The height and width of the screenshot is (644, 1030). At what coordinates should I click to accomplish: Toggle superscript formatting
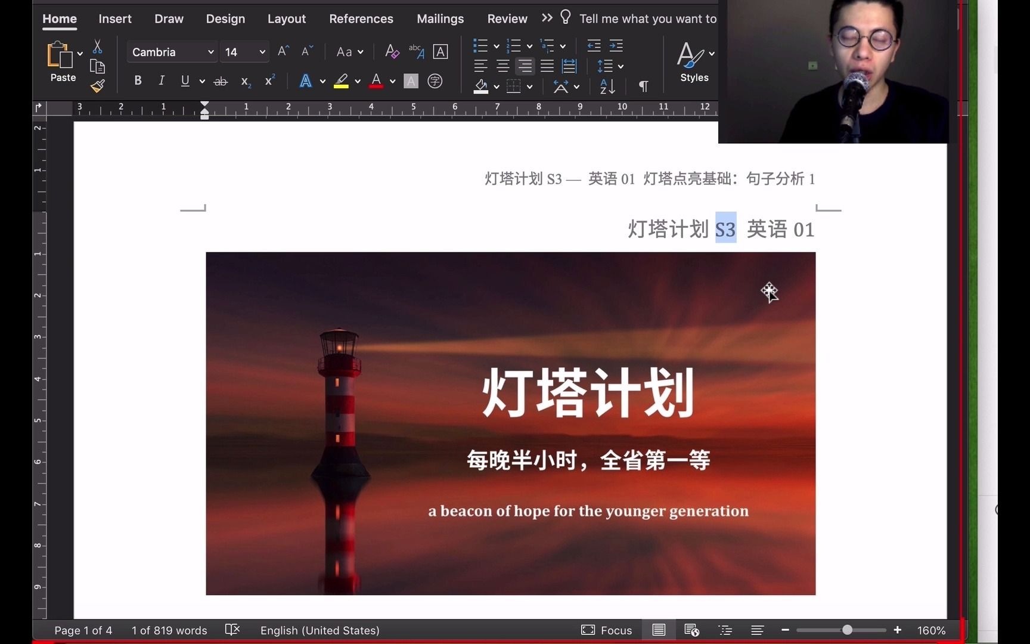(x=268, y=80)
